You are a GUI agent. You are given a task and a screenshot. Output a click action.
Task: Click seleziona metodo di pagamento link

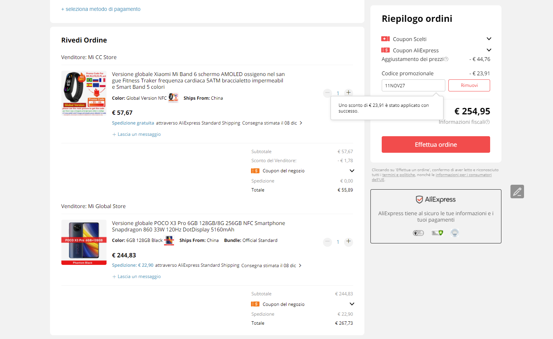tap(101, 9)
